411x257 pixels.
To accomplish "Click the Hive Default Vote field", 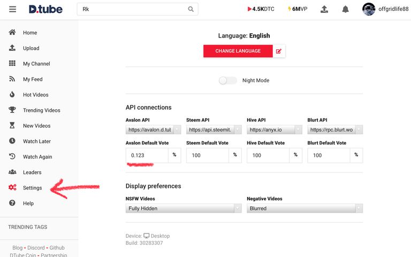I will [268, 155].
